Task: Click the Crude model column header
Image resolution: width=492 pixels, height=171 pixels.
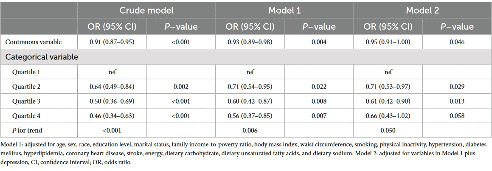Action: (146, 10)
